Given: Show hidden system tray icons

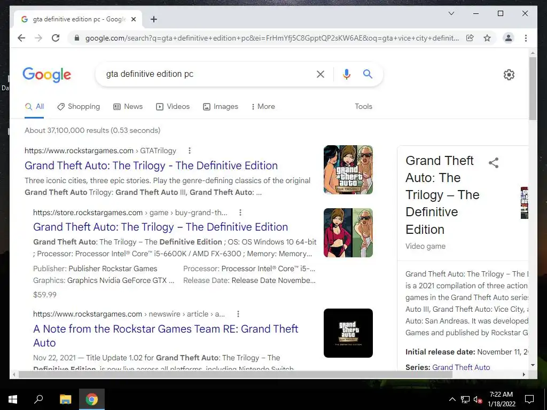Looking at the screenshot, I should (452, 399).
